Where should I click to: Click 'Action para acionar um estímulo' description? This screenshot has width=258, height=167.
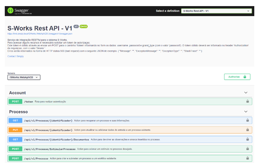[105, 149]
